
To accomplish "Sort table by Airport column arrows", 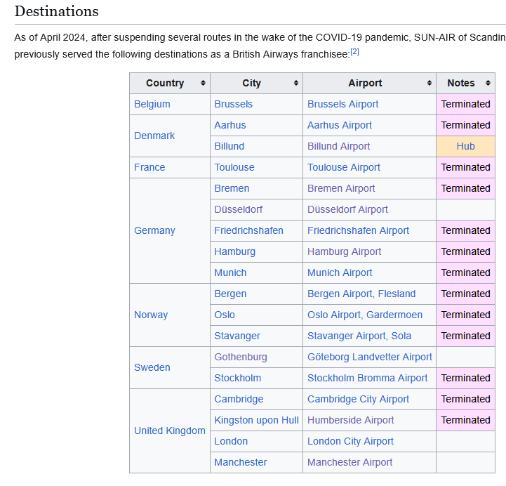I will coord(429,83).
